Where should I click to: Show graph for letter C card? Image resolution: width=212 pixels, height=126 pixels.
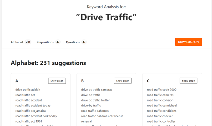188,81
